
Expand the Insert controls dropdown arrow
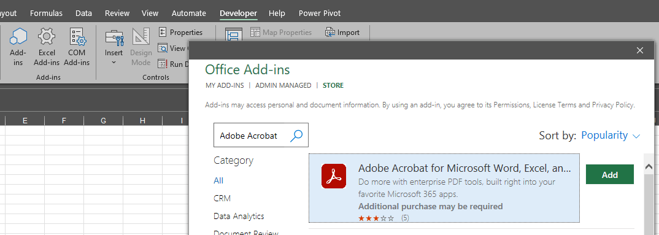[x=114, y=63]
